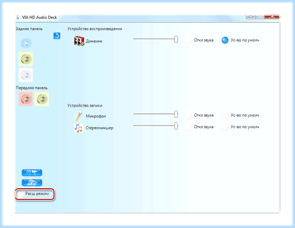Set Микрофон as default device
The width and height of the screenshot is (295, 228).
coord(225,115)
